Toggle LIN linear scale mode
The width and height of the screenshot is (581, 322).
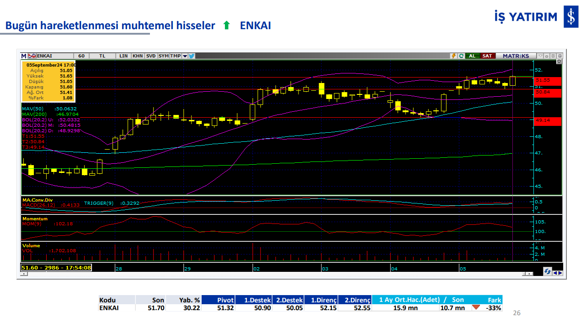coord(123,56)
